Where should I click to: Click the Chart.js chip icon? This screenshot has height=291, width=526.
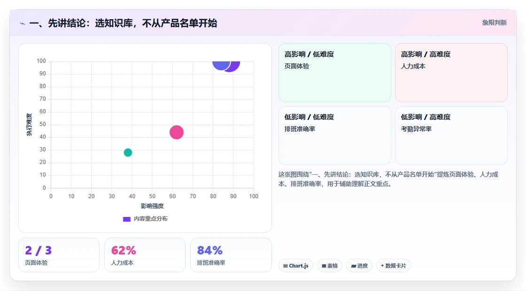tap(286, 266)
